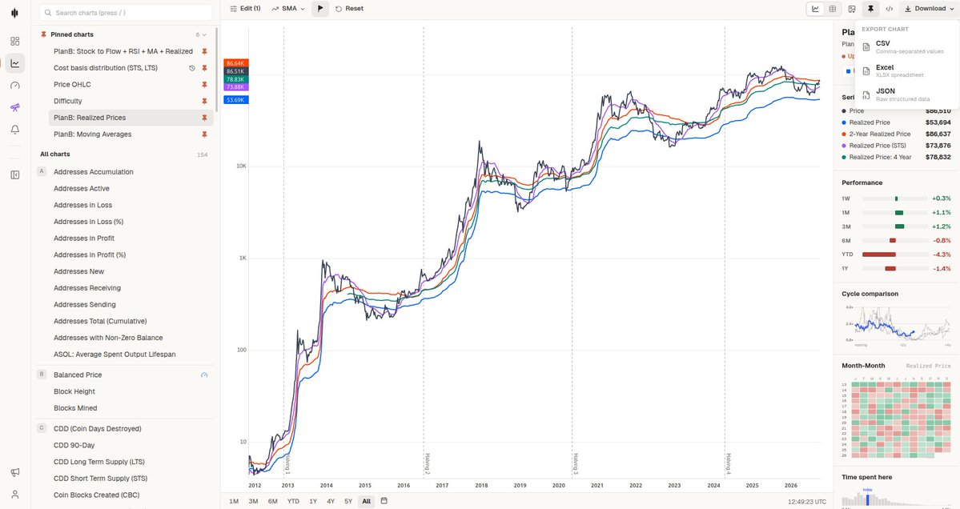This screenshot has height=509, width=960.
Task: Select the 4Y time range
Action: pos(331,501)
